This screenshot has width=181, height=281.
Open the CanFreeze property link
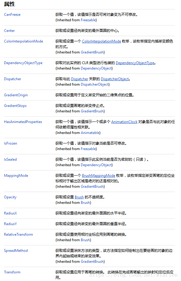(x=12, y=15)
